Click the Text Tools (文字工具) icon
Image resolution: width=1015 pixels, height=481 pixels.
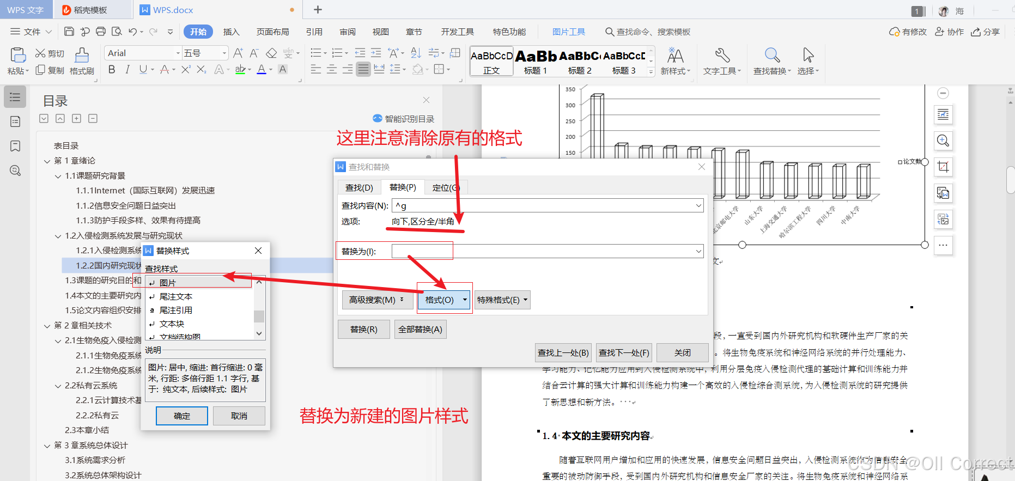pyautogui.click(x=722, y=55)
